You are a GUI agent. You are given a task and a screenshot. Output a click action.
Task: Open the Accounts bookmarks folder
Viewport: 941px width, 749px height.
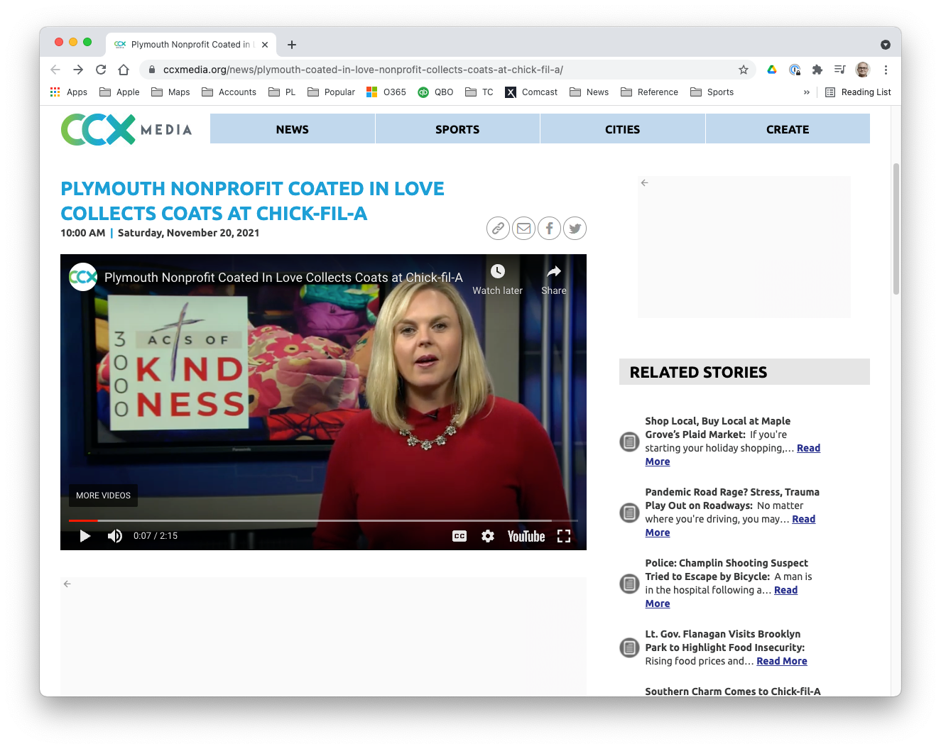tap(229, 92)
